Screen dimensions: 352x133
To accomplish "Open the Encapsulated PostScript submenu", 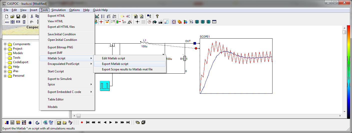I will click(x=67, y=64).
